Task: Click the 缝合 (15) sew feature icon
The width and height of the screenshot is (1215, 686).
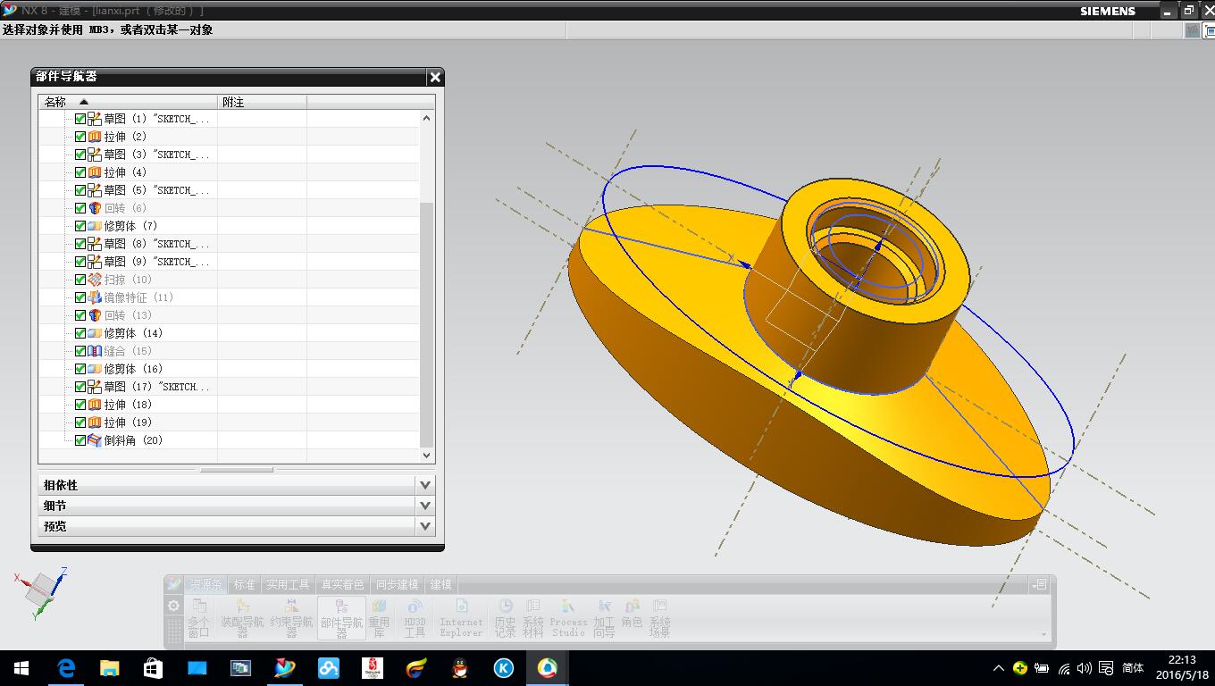Action: tap(95, 351)
